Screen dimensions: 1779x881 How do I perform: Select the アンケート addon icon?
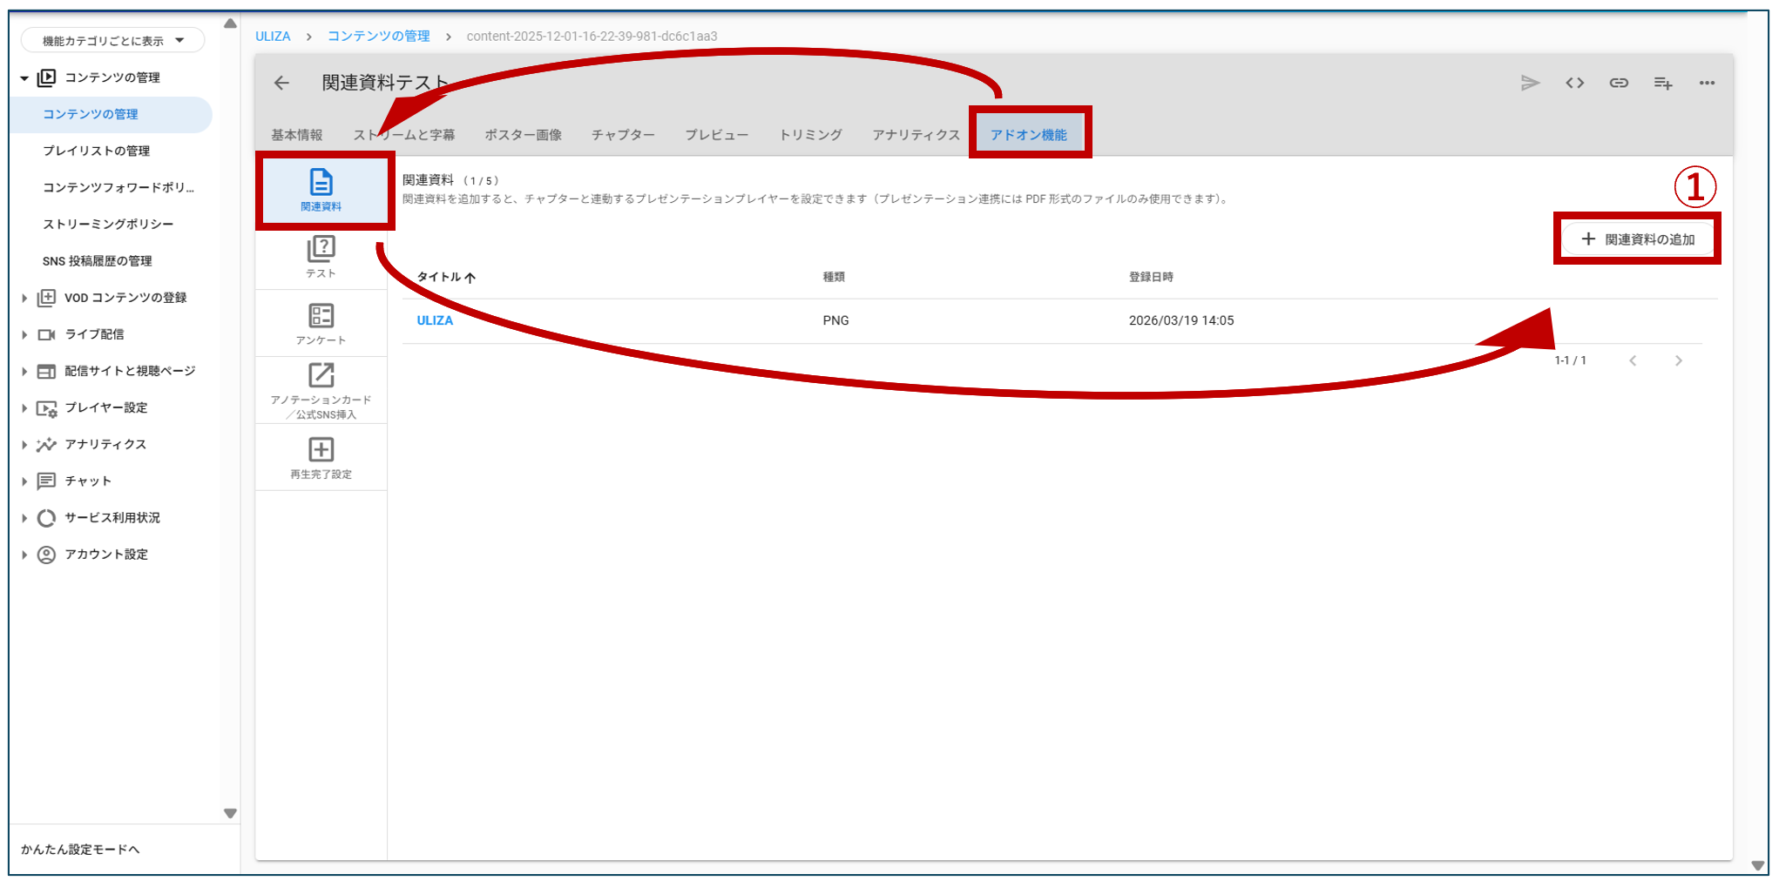click(321, 323)
